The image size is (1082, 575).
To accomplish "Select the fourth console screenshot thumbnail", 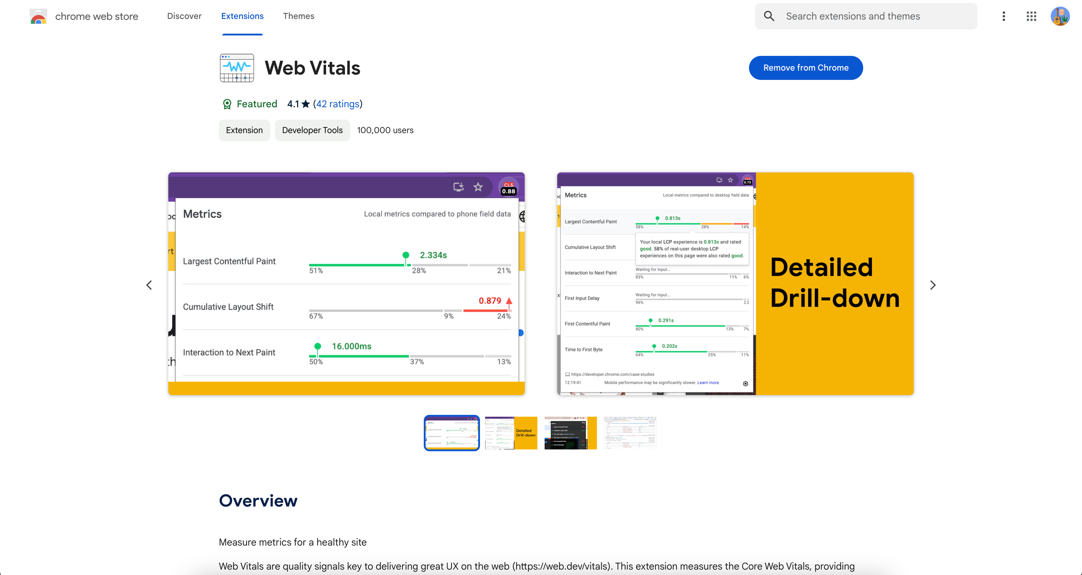I will click(x=630, y=433).
